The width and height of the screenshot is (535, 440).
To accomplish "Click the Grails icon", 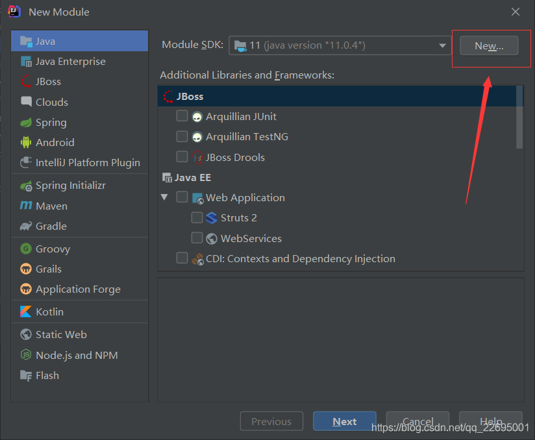I will (26, 269).
